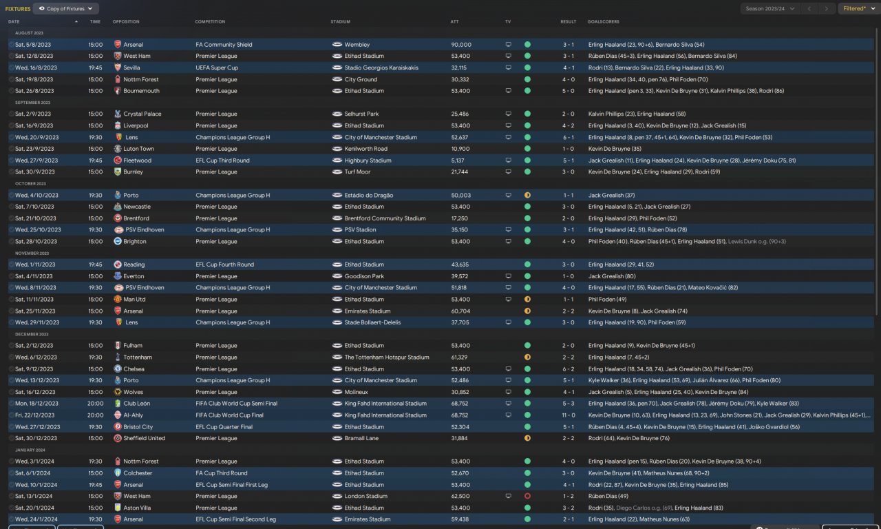This screenshot has width=881, height=529.
Task: Select the Sheffield United fixture at Bramall Lane
Action: click(440, 438)
